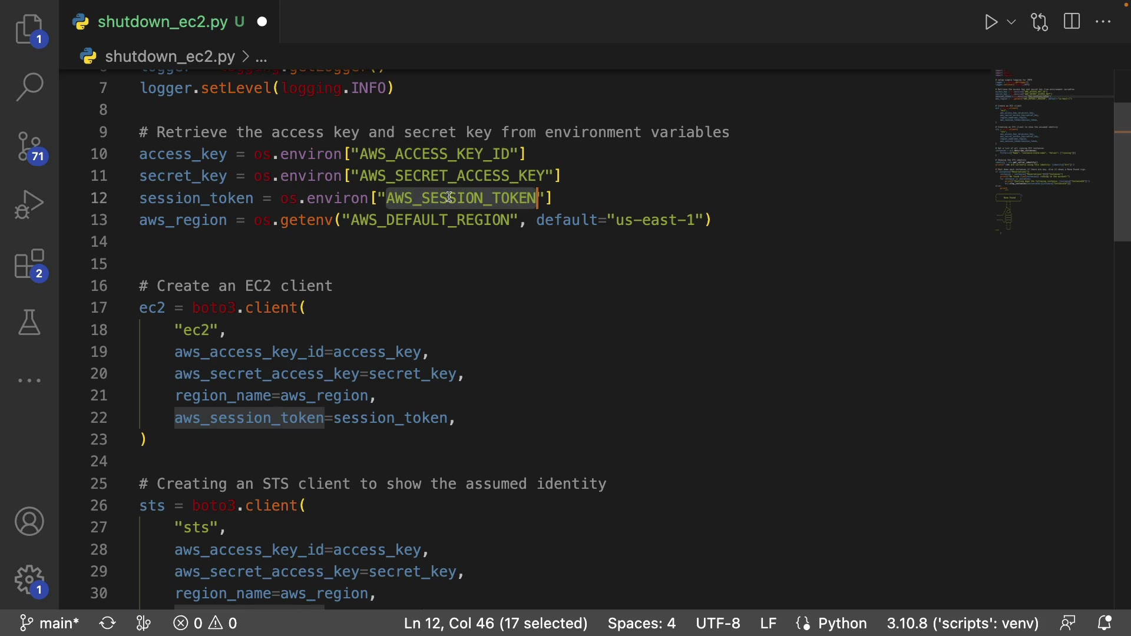This screenshot has height=636, width=1131.
Task: Open the Extensions view in the activity bar
Action: (29, 264)
